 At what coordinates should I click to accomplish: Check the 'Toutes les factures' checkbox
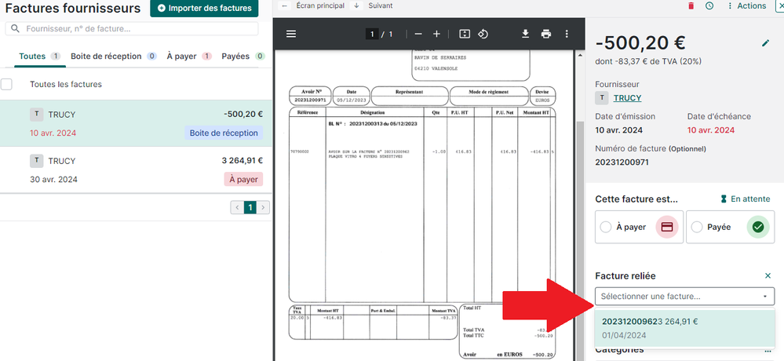coord(7,84)
